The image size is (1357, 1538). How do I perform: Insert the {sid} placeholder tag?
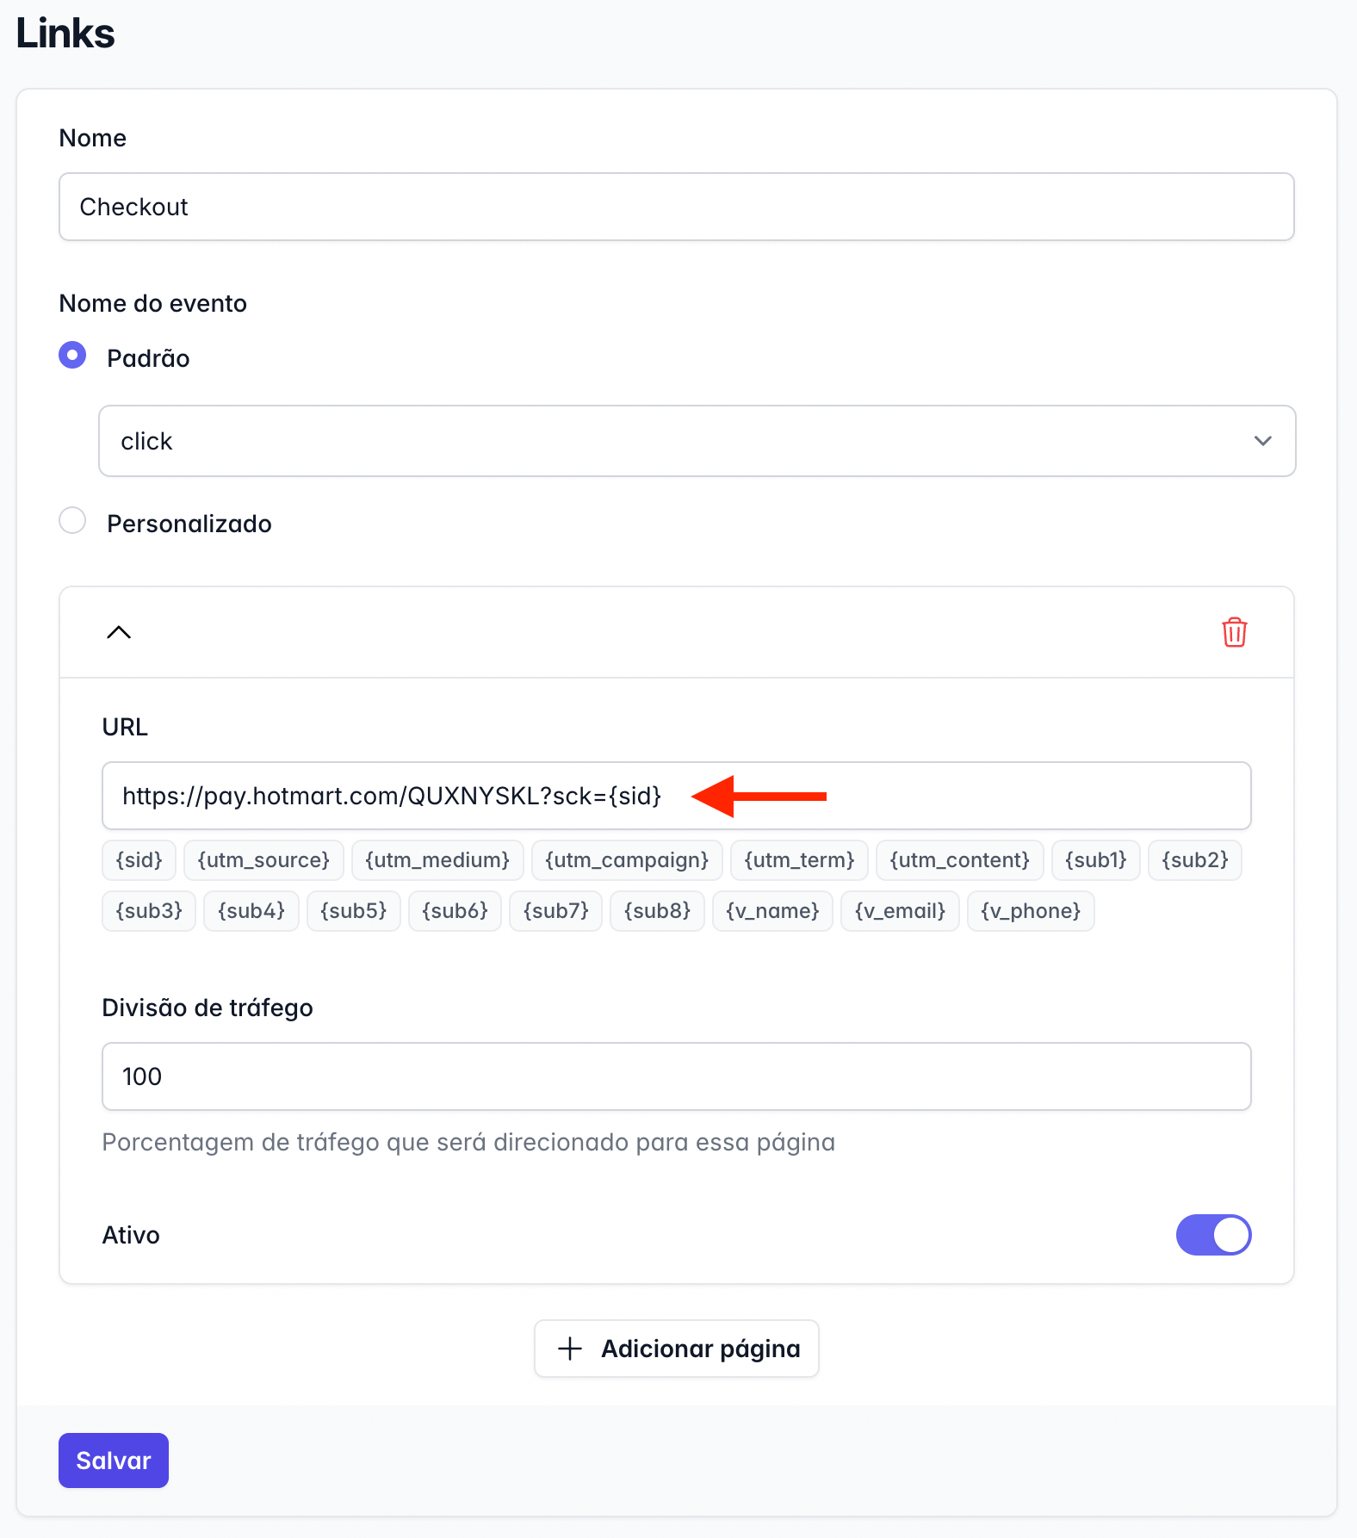point(139,860)
